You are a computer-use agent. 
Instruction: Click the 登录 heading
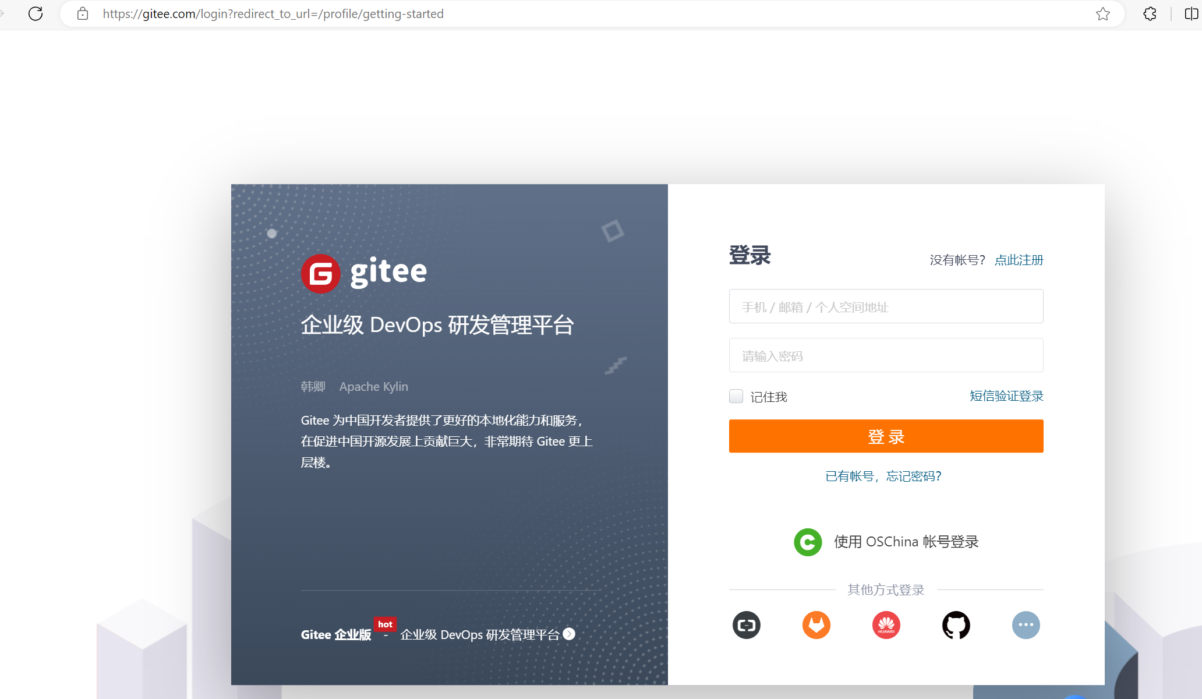tap(750, 255)
